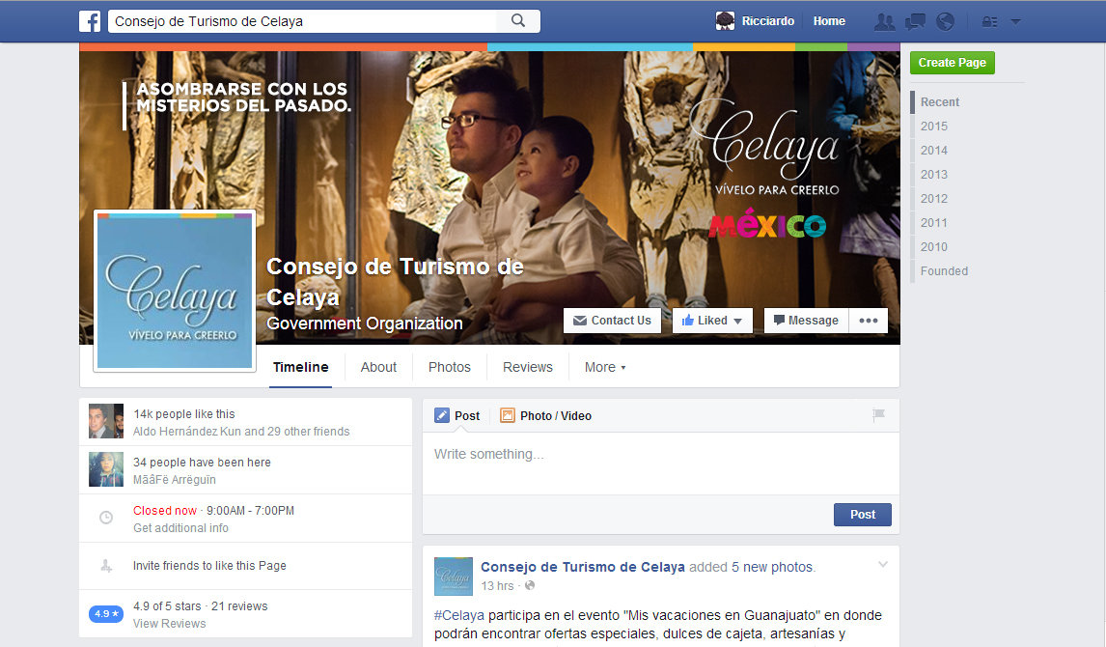Expand the account menu arrow
Viewport: 1106px width, 647px height.
pos(1015,22)
